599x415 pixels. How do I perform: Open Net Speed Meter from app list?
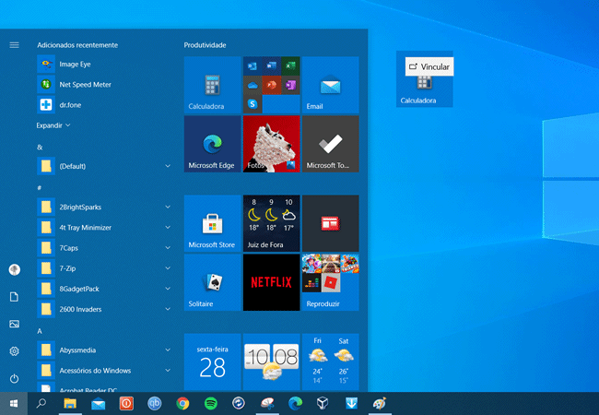click(85, 85)
